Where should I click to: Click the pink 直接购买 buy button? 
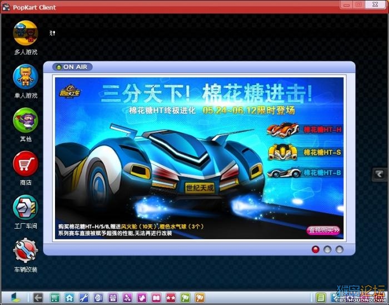point(323,230)
